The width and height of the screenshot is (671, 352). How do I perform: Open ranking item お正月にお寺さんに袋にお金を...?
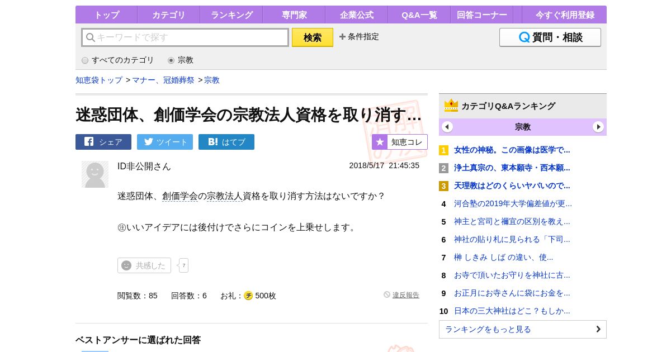coord(512,293)
